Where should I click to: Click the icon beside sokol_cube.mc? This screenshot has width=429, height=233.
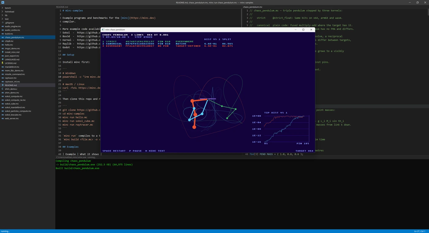tap(3, 104)
